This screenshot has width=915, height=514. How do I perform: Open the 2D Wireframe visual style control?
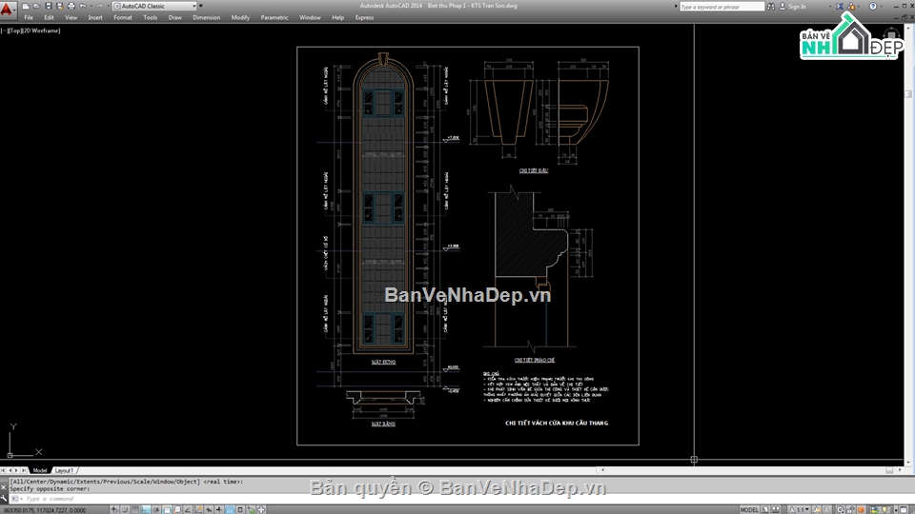click(43, 30)
